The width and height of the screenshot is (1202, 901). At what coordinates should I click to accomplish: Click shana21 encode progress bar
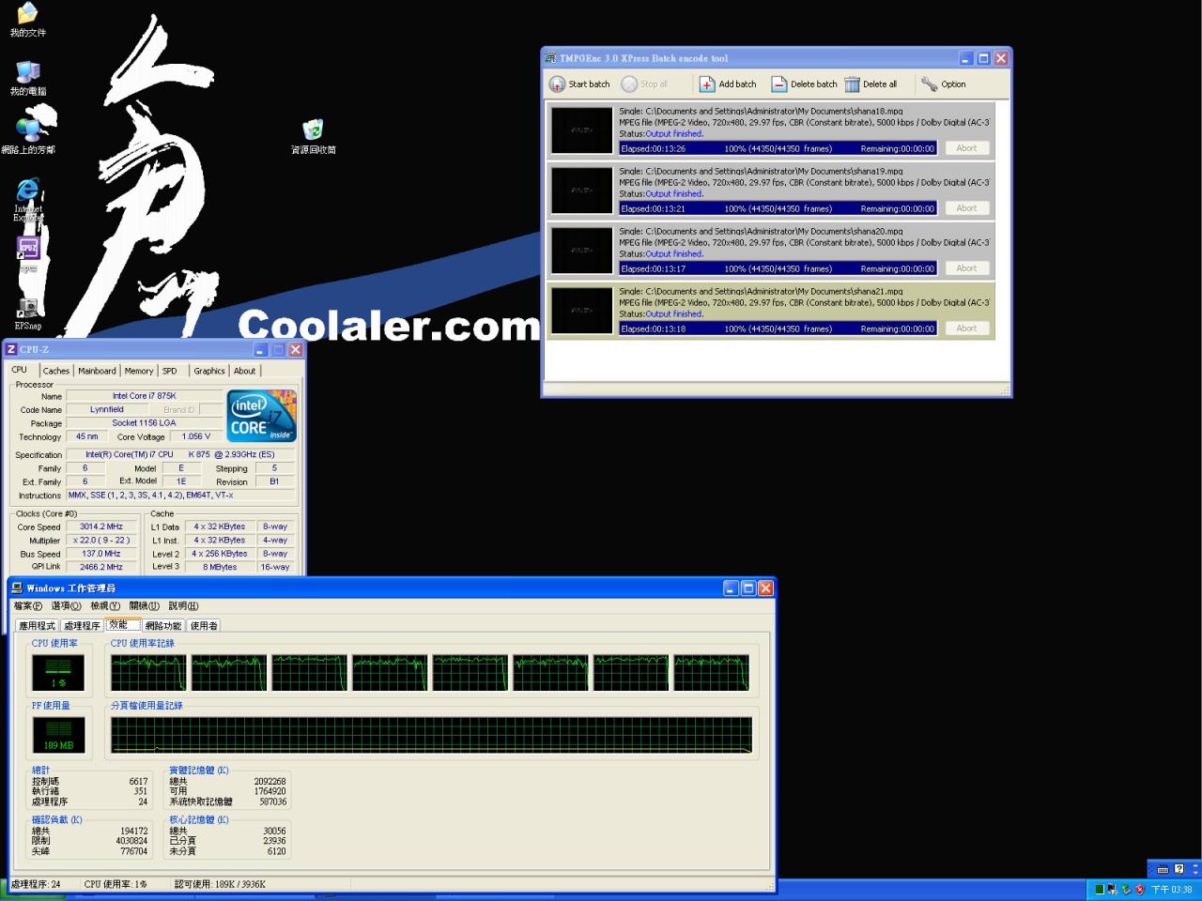[x=778, y=328]
